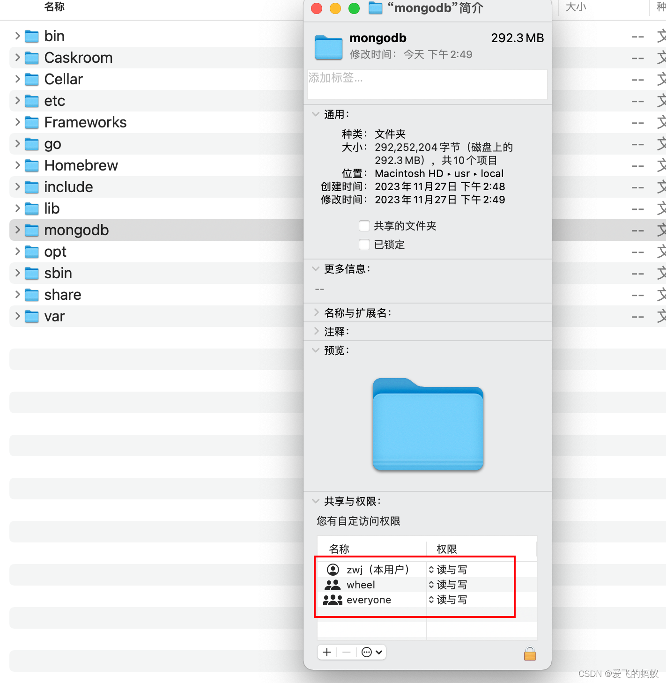Sort by the 大小 column header in Finder
Image resolution: width=666 pixels, height=683 pixels.
(x=576, y=7)
